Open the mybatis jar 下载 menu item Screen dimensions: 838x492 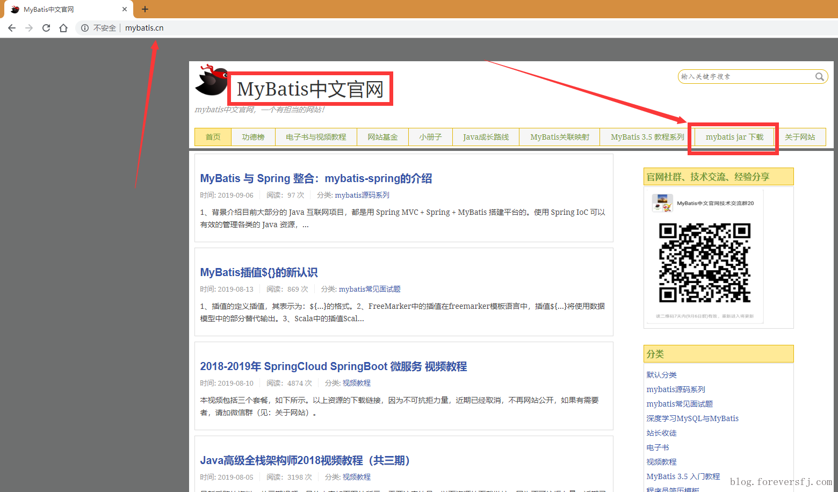tap(734, 137)
